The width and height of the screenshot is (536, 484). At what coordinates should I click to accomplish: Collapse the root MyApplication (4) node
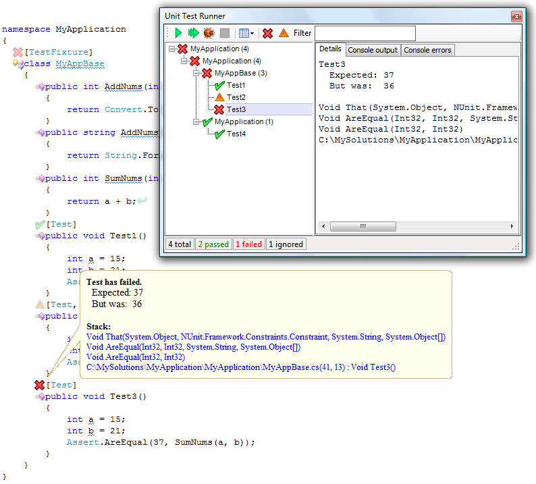[173, 49]
